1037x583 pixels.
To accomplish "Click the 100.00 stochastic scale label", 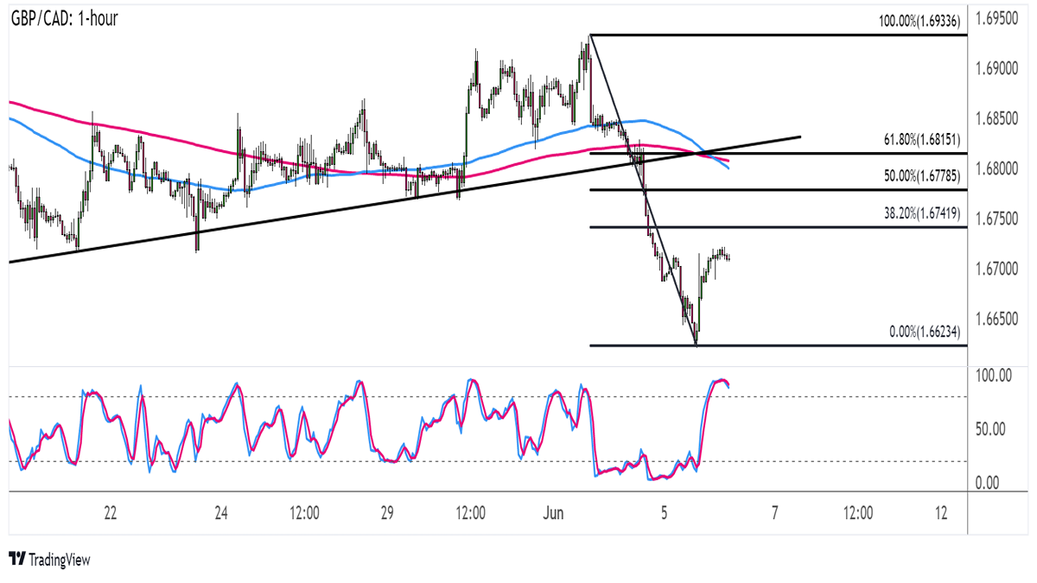I will pos(995,376).
